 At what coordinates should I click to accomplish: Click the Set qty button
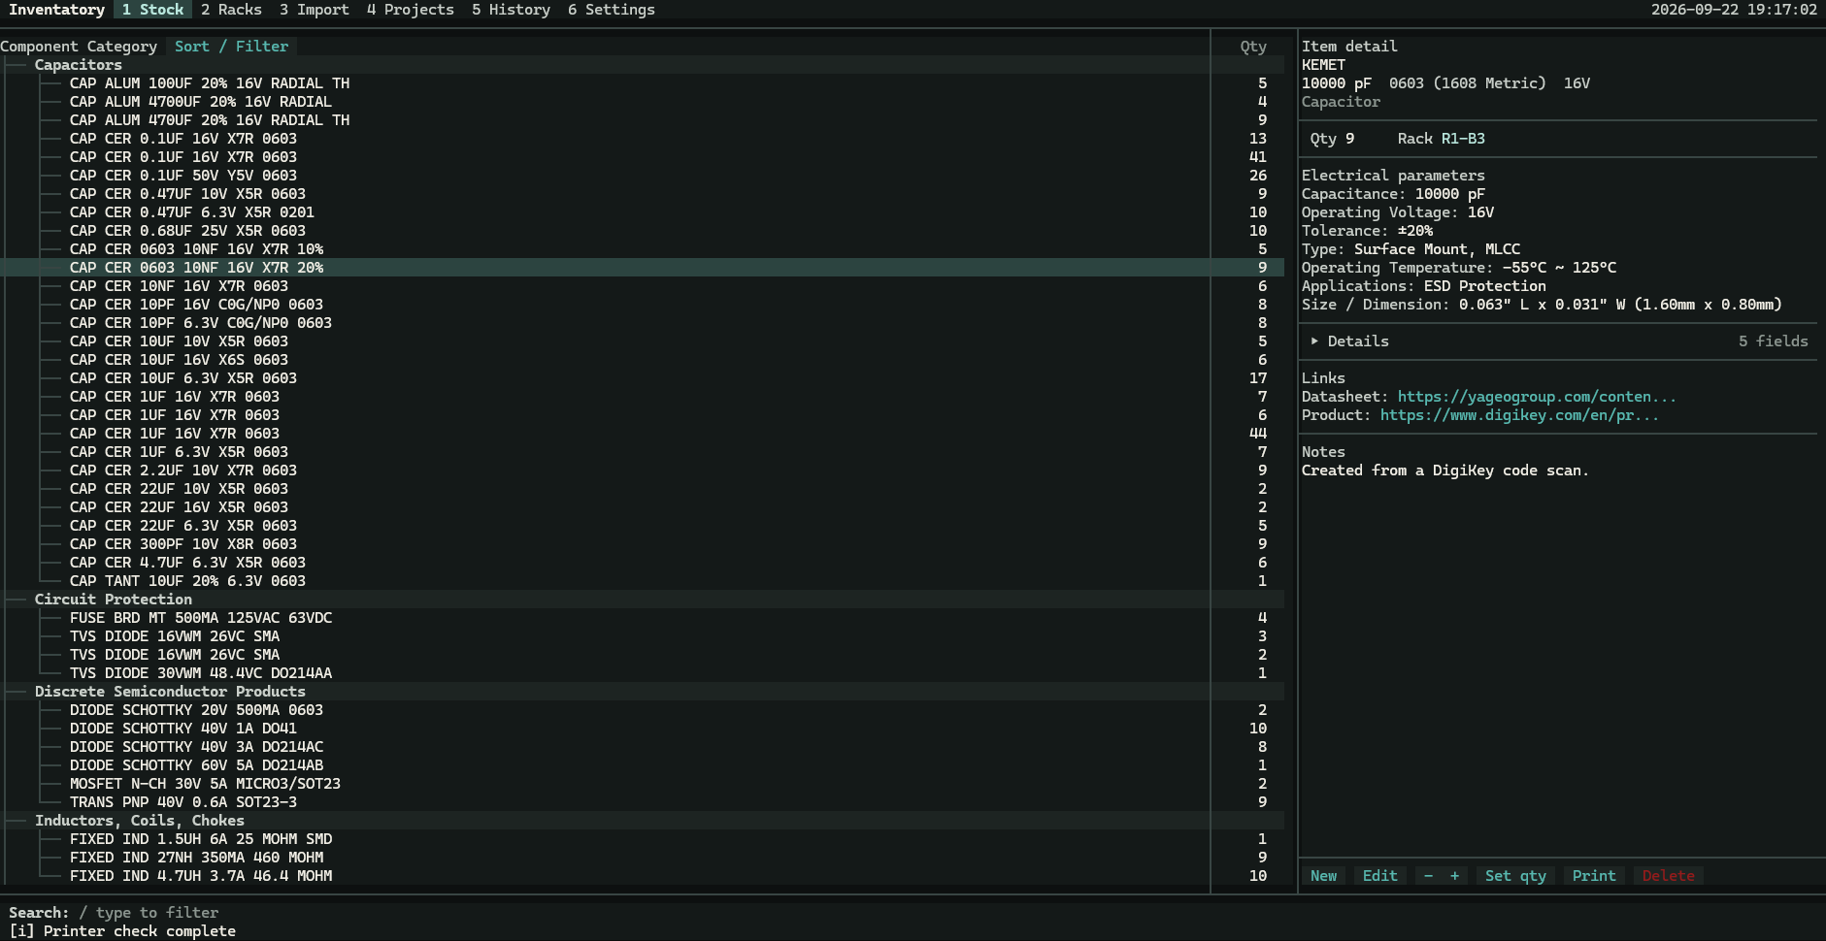tap(1515, 876)
